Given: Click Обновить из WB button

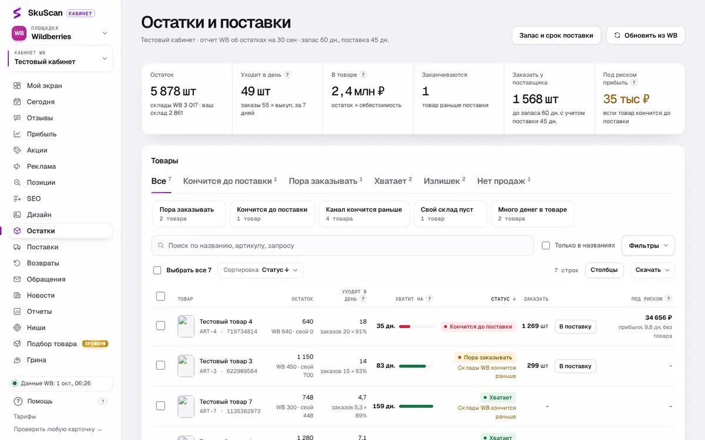Looking at the screenshot, I should 646,35.
